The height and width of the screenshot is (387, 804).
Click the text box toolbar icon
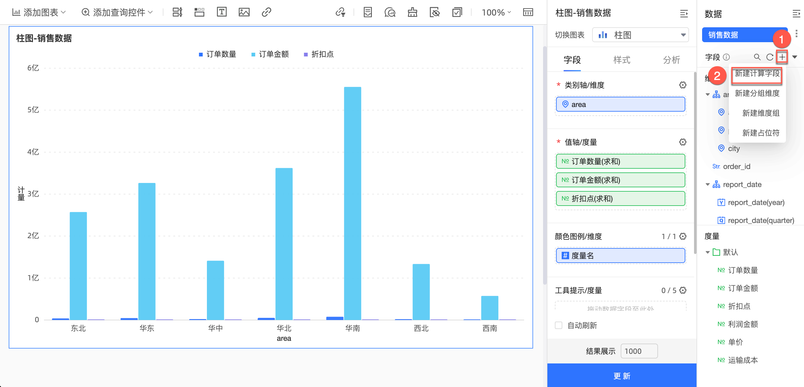coord(221,12)
